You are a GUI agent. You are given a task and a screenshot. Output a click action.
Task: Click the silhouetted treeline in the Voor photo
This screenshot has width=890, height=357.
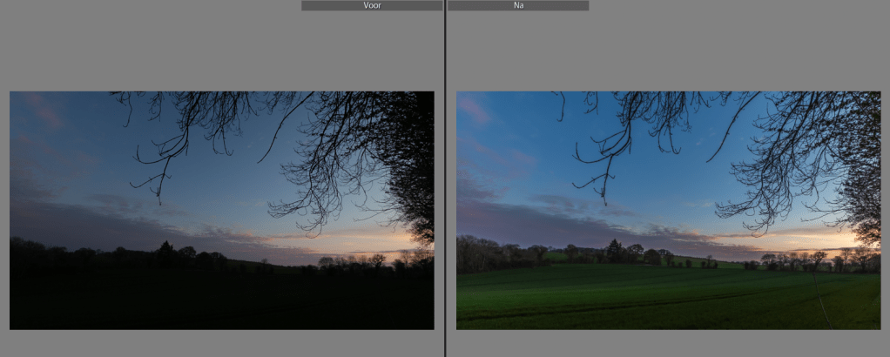165,254
